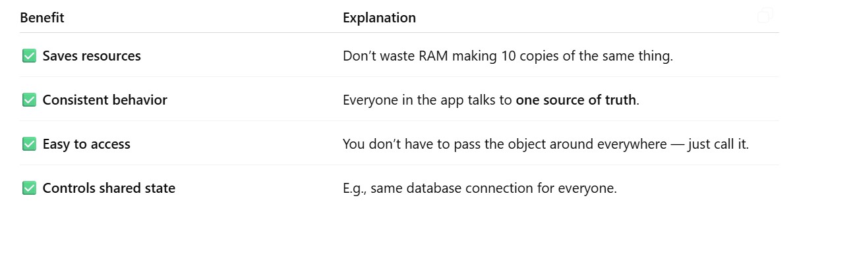Click the sentence starting Don't waste RAM
Image resolution: width=855 pixels, height=254 pixels.
point(508,56)
